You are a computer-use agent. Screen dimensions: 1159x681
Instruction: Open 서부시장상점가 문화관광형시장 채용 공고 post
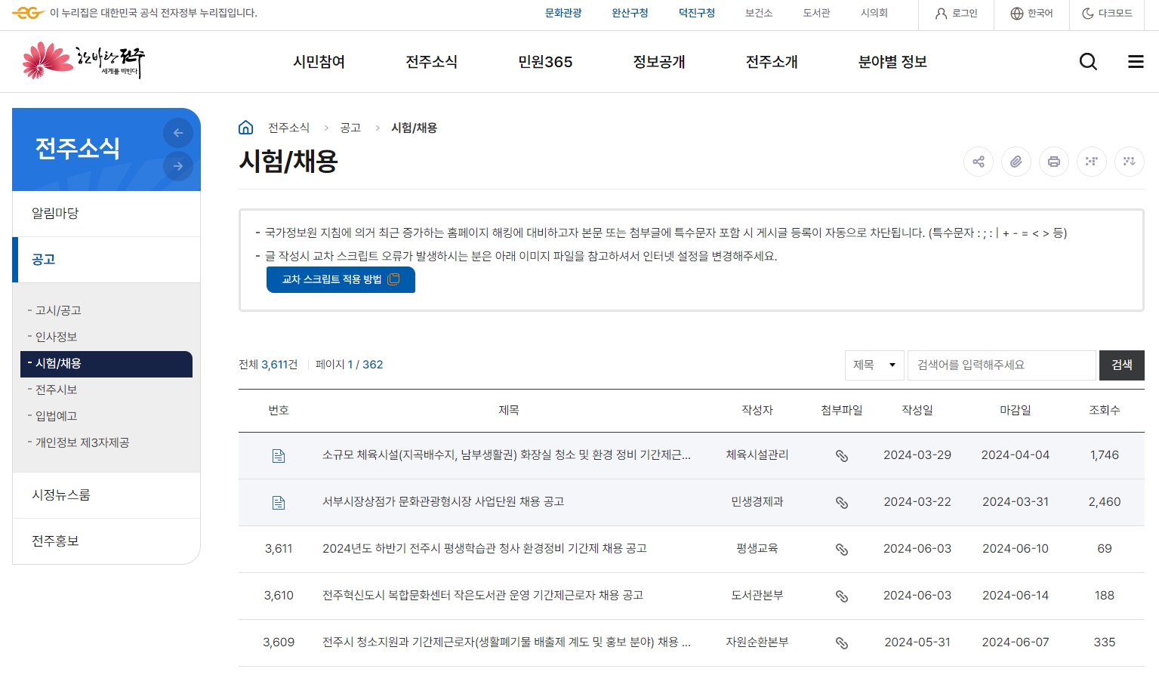coord(443,502)
